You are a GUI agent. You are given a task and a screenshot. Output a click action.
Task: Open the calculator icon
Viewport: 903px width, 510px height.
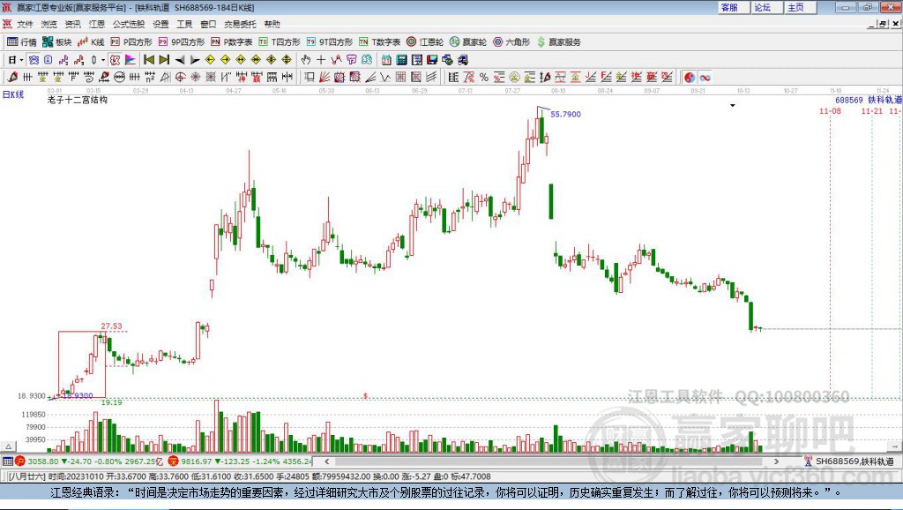401,60
